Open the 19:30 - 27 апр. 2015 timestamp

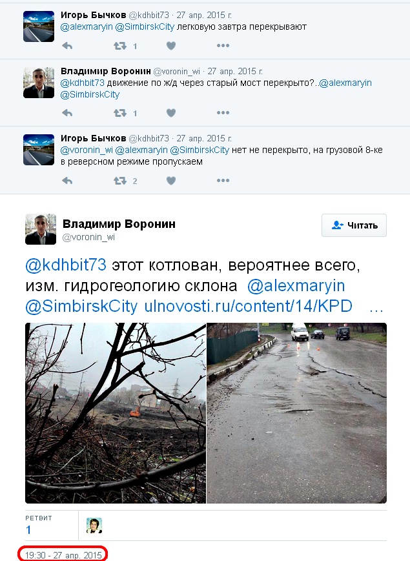click(63, 555)
